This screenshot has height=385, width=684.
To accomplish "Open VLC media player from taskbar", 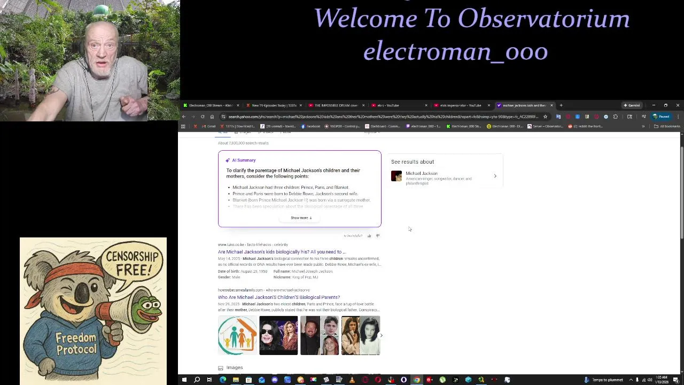I will (352, 380).
